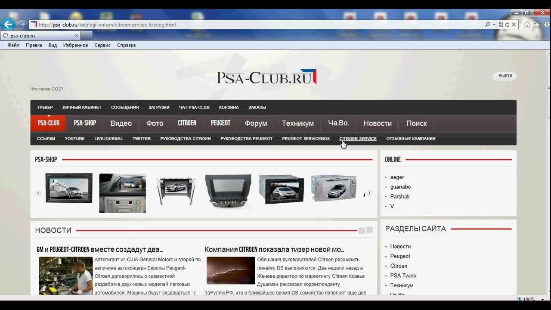Go back with the browser Back arrow
The width and height of the screenshot is (551, 310).
(8, 24)
